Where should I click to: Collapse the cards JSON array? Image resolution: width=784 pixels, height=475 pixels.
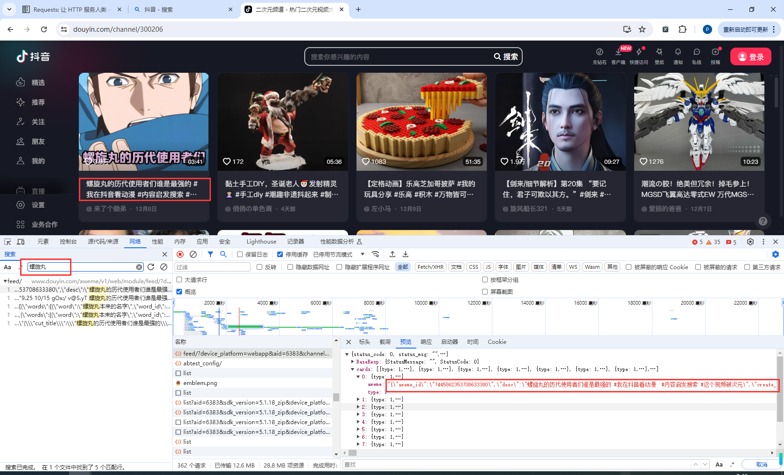tap(353, 369)
